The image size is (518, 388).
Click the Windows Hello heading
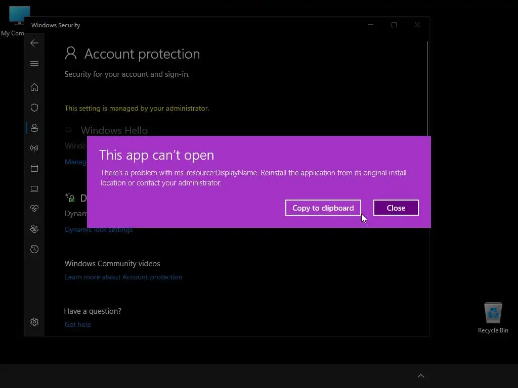[114, 130]
